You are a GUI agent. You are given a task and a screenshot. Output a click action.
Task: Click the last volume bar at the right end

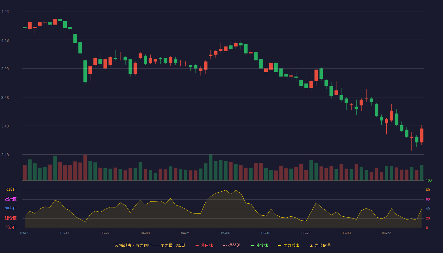pyautogui.click(x=421, y=173)
